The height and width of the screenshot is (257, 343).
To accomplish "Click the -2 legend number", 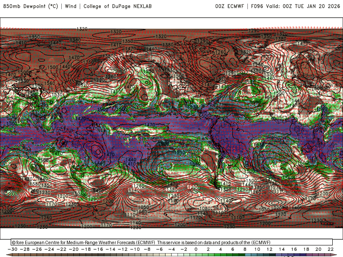I will [x=184, y=249].
